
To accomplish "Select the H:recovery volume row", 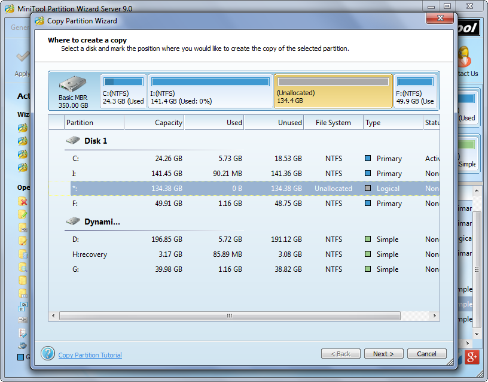I will pyautogui.click(x=244, y=254).
